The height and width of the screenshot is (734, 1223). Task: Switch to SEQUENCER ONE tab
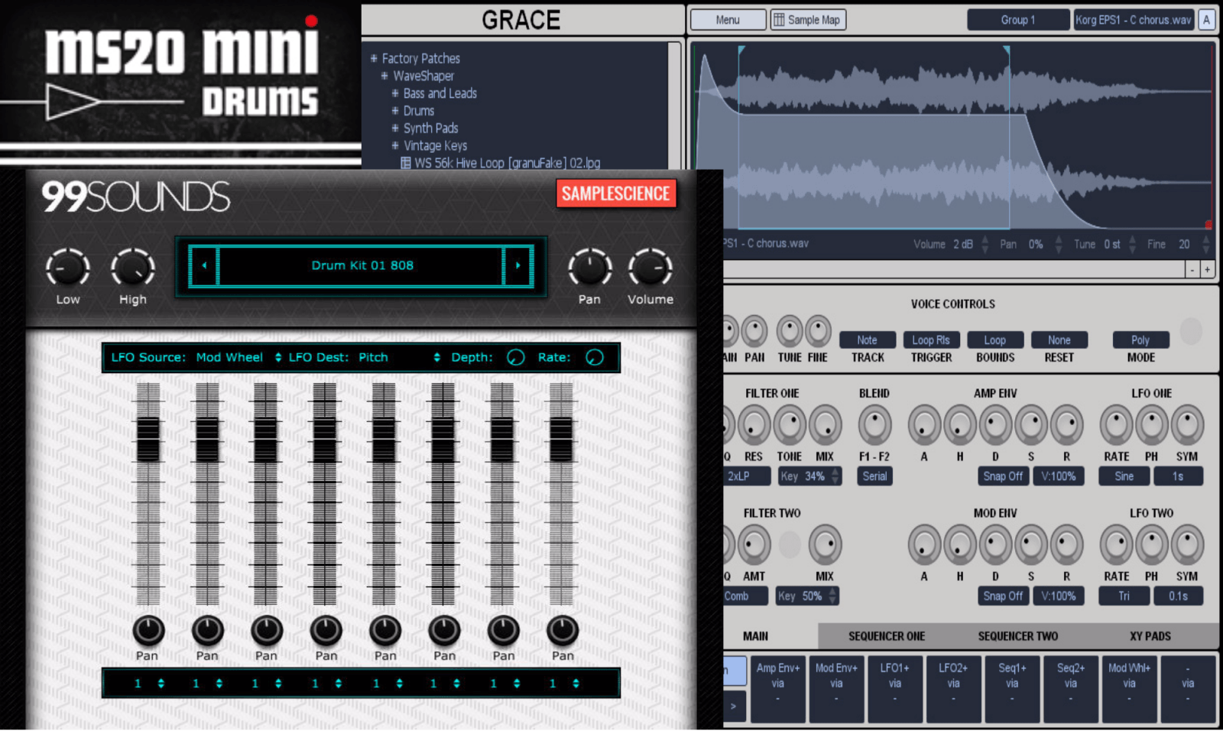887,636
